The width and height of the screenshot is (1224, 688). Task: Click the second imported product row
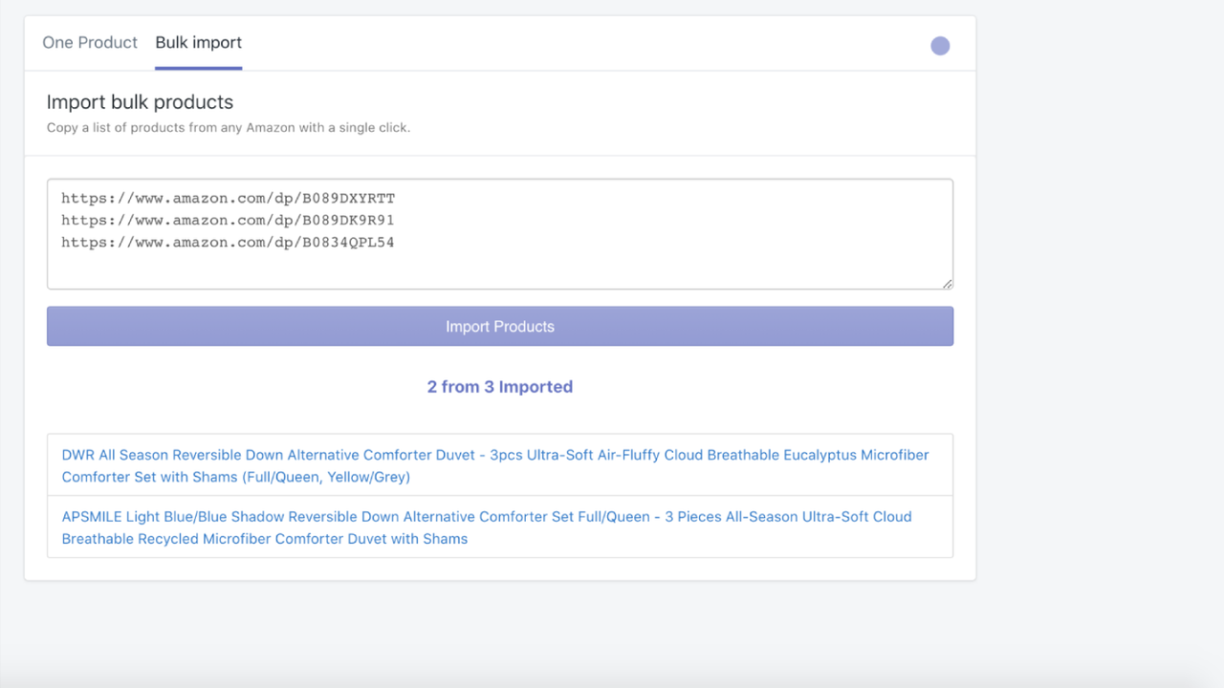(x=500, y=527)
